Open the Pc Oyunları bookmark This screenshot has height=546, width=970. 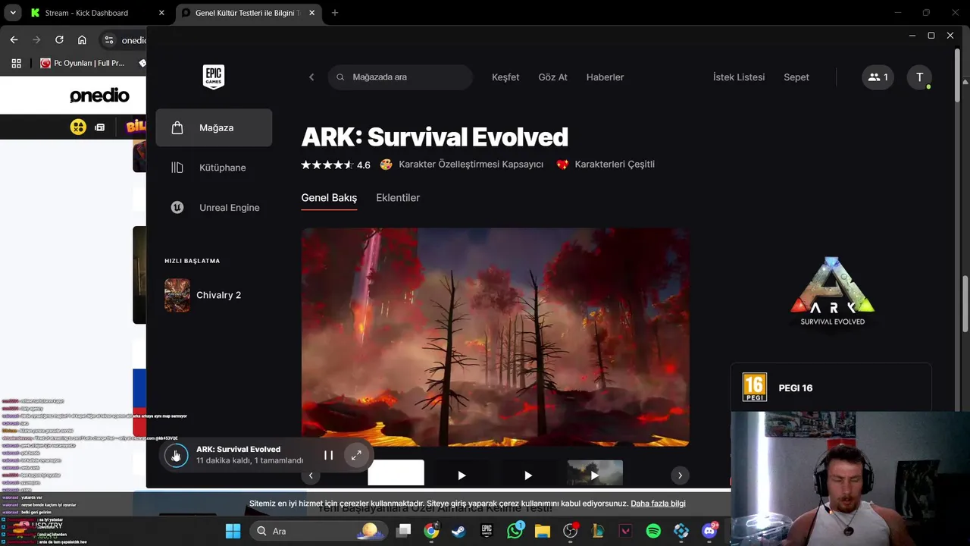coord(82,64)
